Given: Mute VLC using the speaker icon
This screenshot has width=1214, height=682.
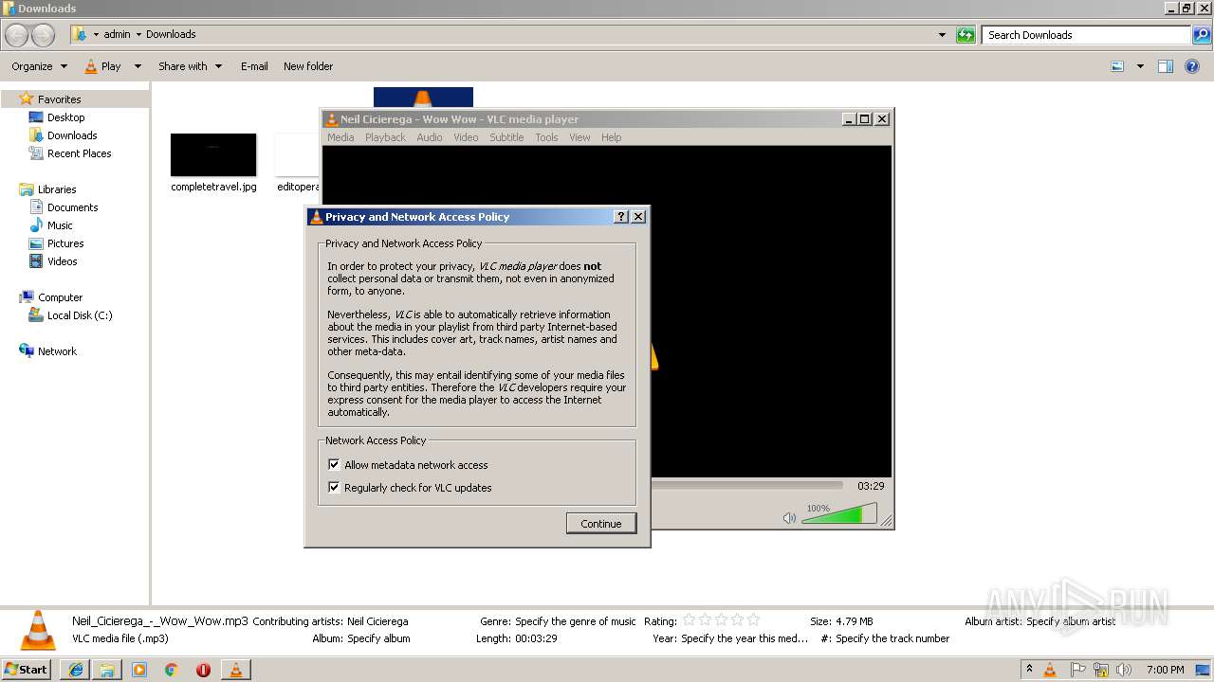Looking at the screenshot, I should tap(789, 517).
